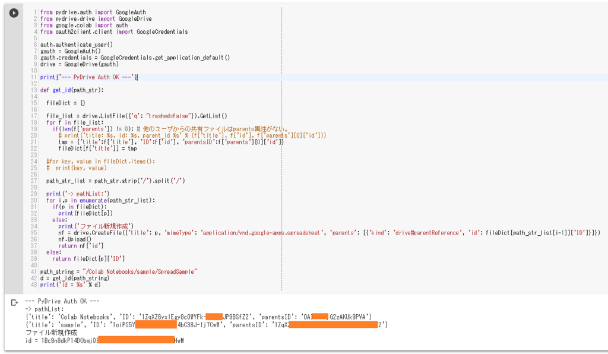Click the 'for i,p in enumerate' line

click(100, 200)
